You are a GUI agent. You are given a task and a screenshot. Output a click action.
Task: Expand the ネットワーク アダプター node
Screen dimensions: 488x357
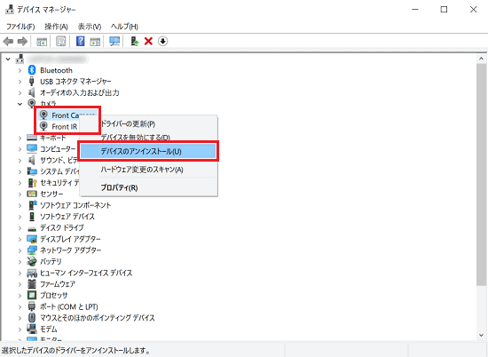coord(20,250)
